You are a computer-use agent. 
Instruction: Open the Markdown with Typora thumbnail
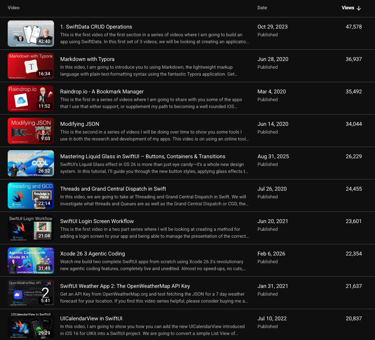coord(31,66)
